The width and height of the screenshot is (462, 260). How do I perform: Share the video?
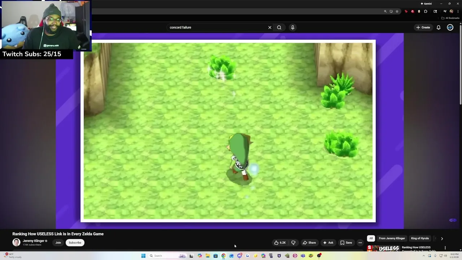click(x=309, y=243)
